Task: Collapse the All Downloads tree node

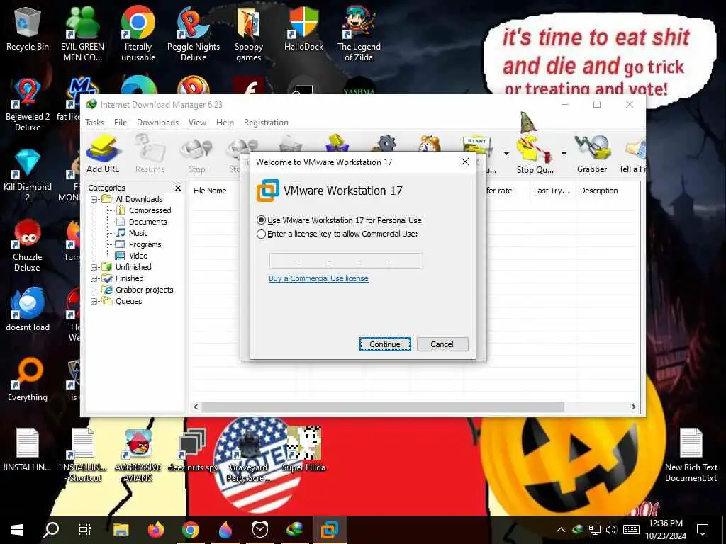Action: point(94,199)
